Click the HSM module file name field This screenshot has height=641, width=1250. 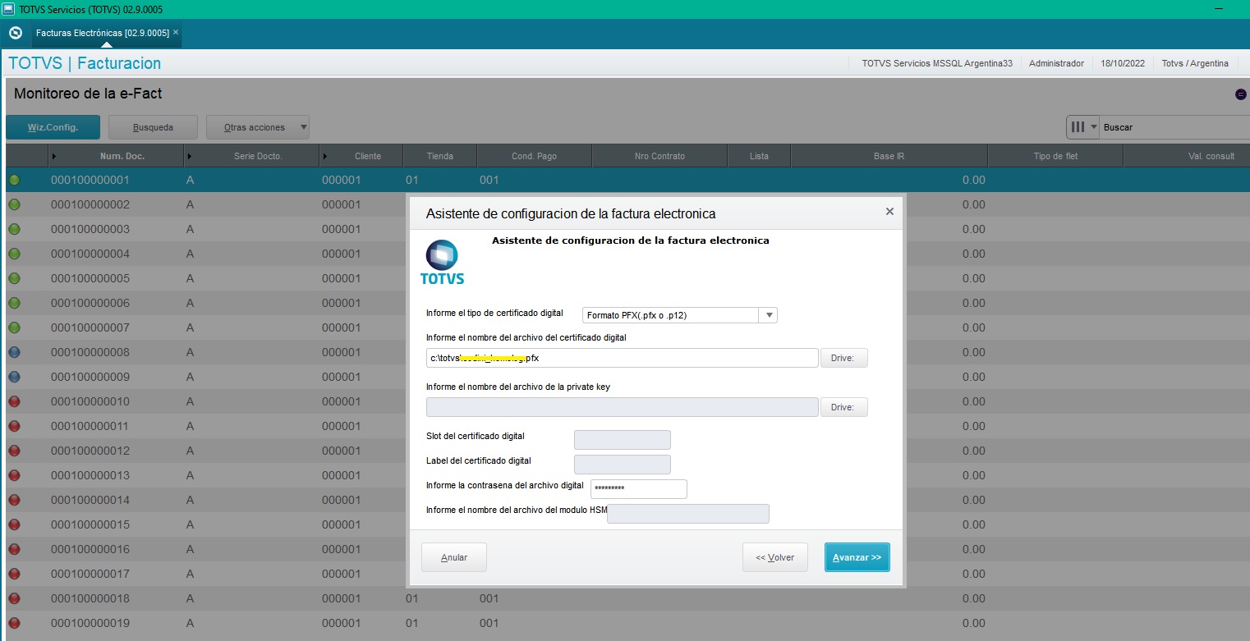[x=688, y=514]
